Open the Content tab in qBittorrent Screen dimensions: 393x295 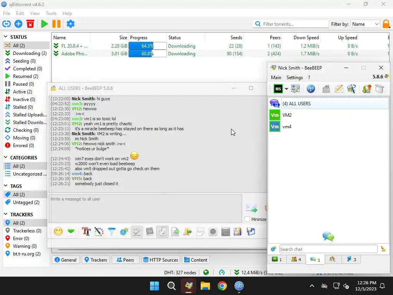pos(196,260)
